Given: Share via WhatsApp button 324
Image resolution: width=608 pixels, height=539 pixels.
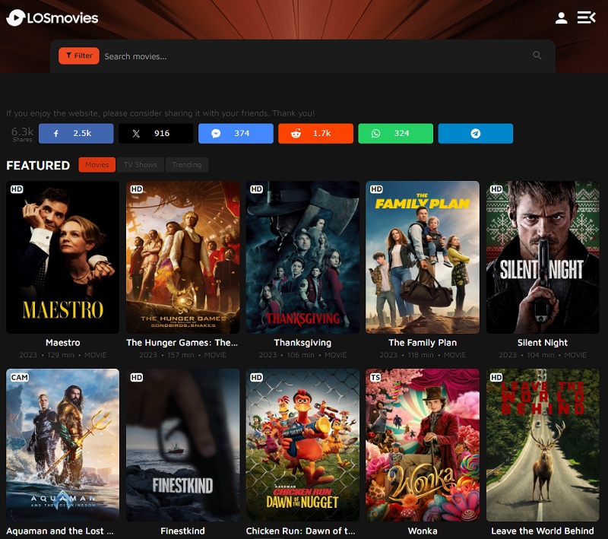Looking at the screenshot, I should [395, 133].
